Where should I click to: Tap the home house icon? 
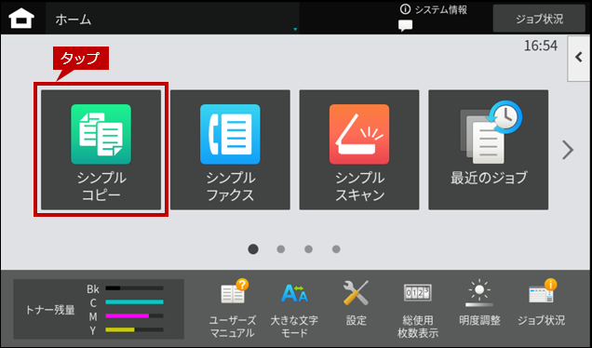pyautogui.click(x=21, y=18)
